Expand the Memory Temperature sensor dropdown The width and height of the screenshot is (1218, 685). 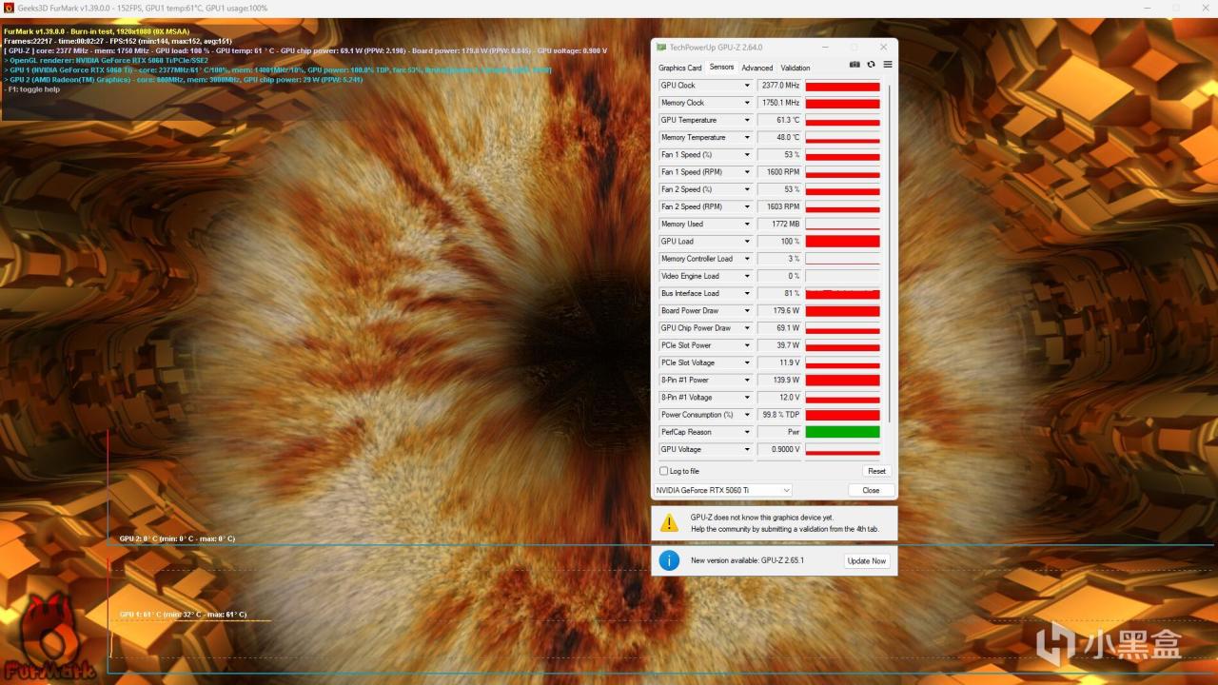747,138
